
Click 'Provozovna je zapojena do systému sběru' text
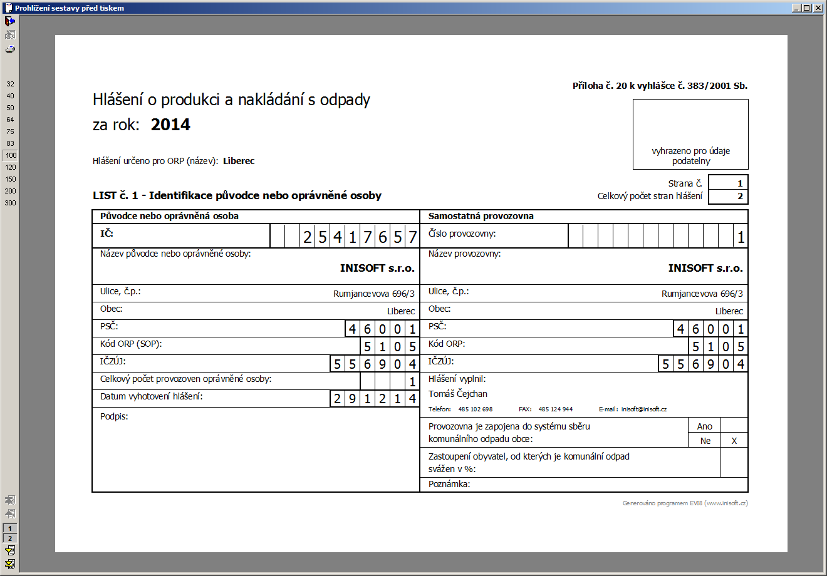(x=509, y=426)
